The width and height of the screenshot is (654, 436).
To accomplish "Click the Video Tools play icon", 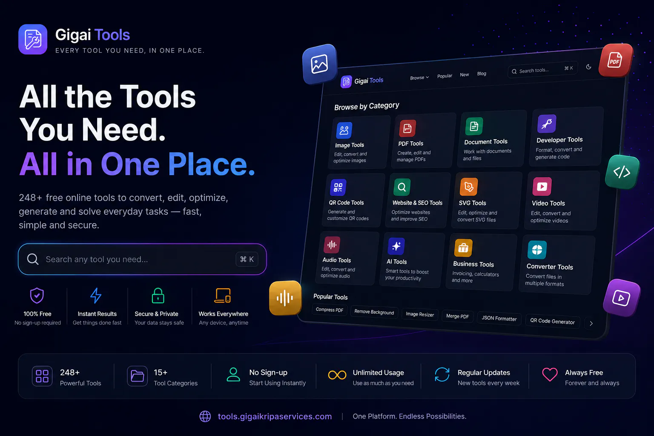I will click(x=542, y=186).
